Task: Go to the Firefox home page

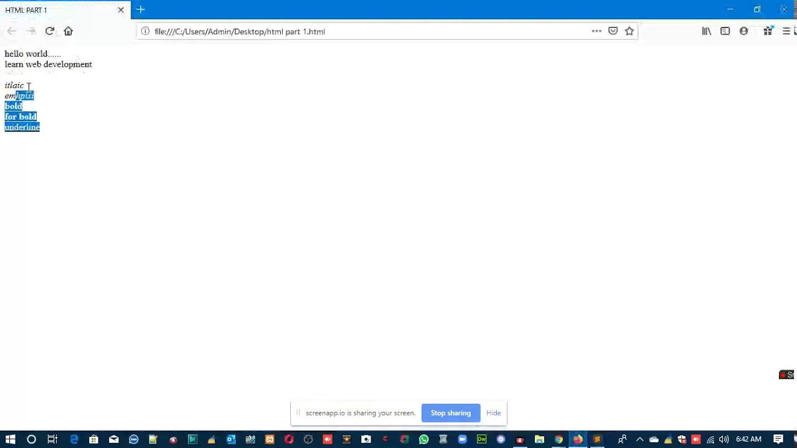Action: click(68, 31)
